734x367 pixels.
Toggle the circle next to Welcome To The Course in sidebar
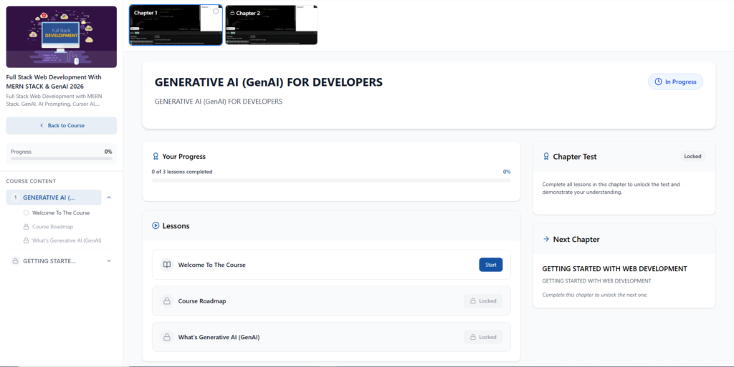pyautogui.click(x=27, y=213)
